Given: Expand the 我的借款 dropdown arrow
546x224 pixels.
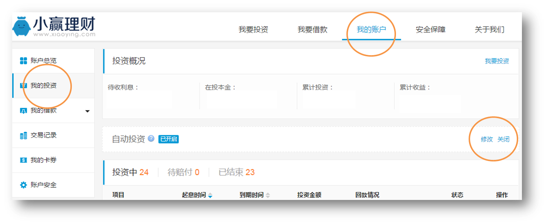Looking at the screenshot, I should click(87, 111).
